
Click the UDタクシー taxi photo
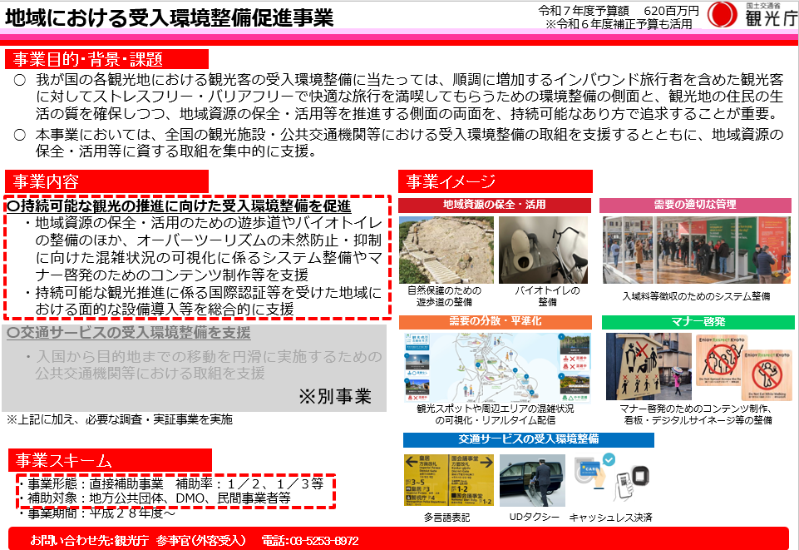530,480
